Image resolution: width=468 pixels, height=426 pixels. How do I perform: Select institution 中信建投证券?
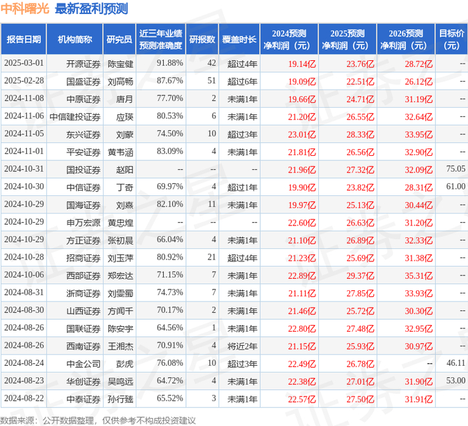[75, 117]
